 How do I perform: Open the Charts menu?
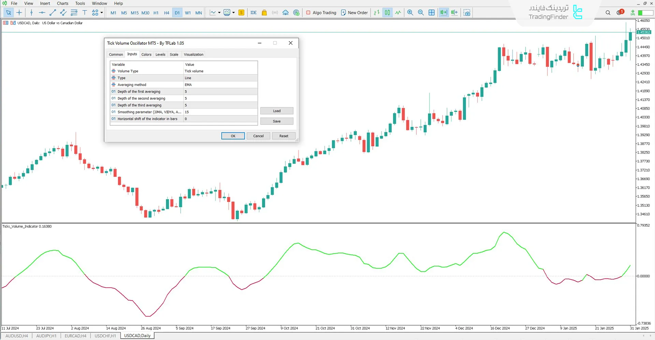62,3
